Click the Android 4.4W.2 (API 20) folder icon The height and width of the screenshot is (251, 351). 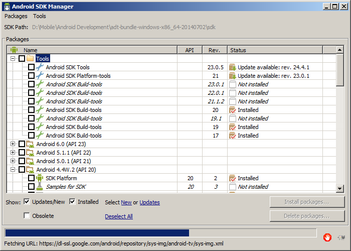click(30, 170)
